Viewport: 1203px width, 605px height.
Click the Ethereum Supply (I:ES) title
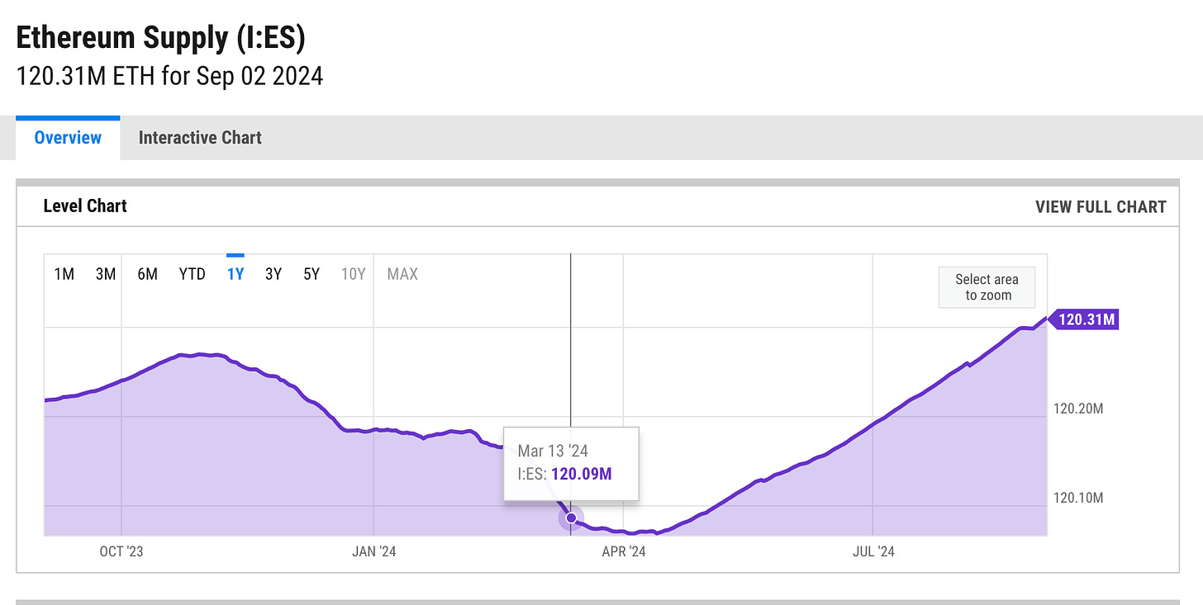[161, 39]
